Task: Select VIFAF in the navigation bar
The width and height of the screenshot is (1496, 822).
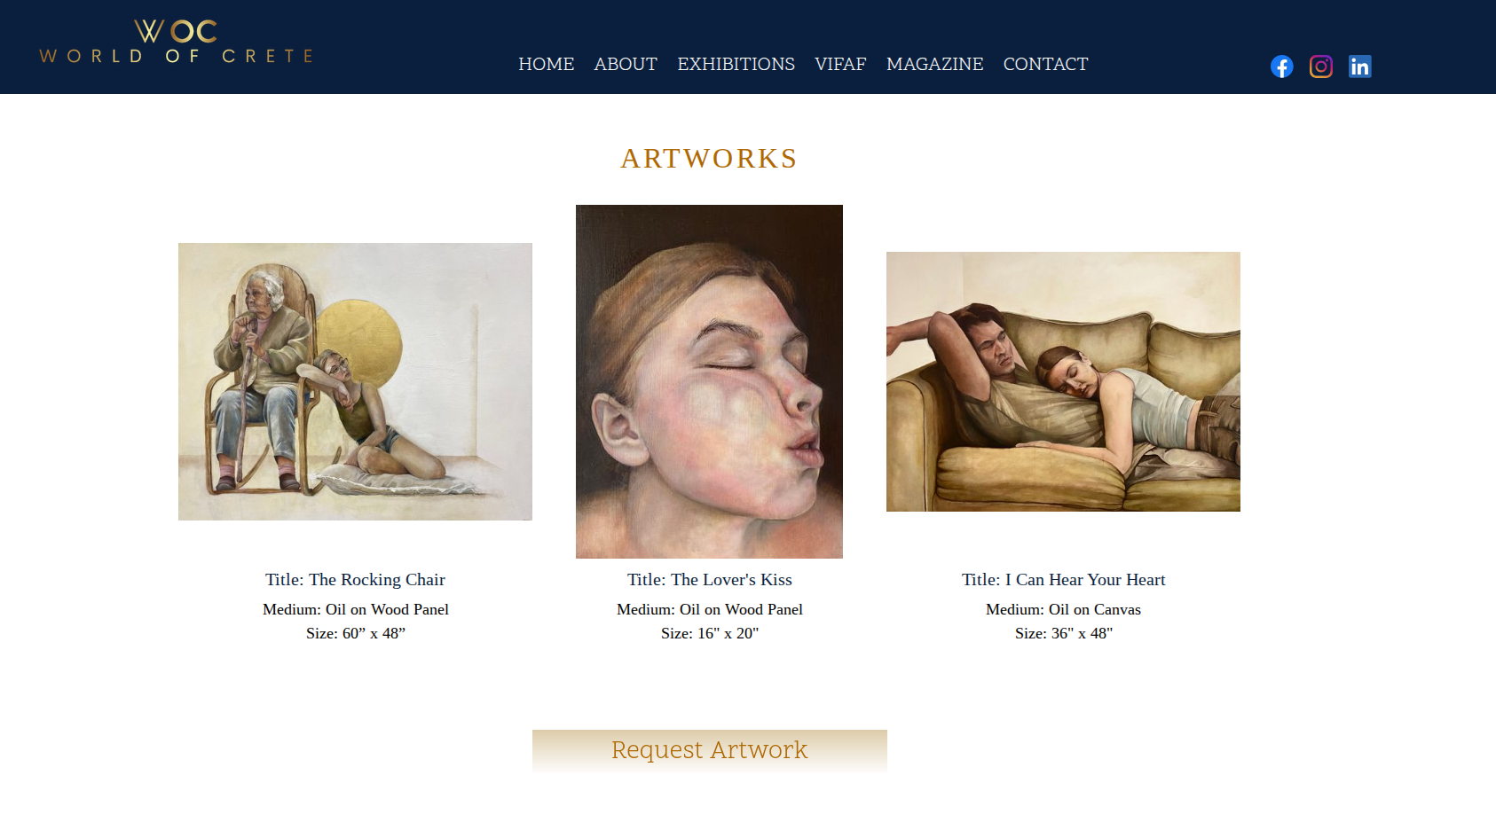Action: (x=840, y=64)
